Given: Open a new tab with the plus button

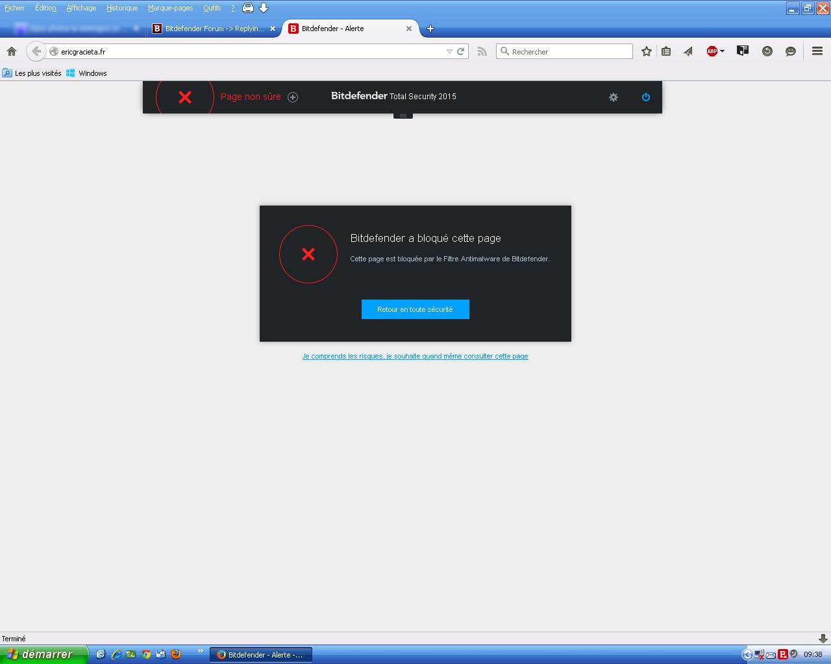Looking at the screenshot, I should [x=430, y=29].
